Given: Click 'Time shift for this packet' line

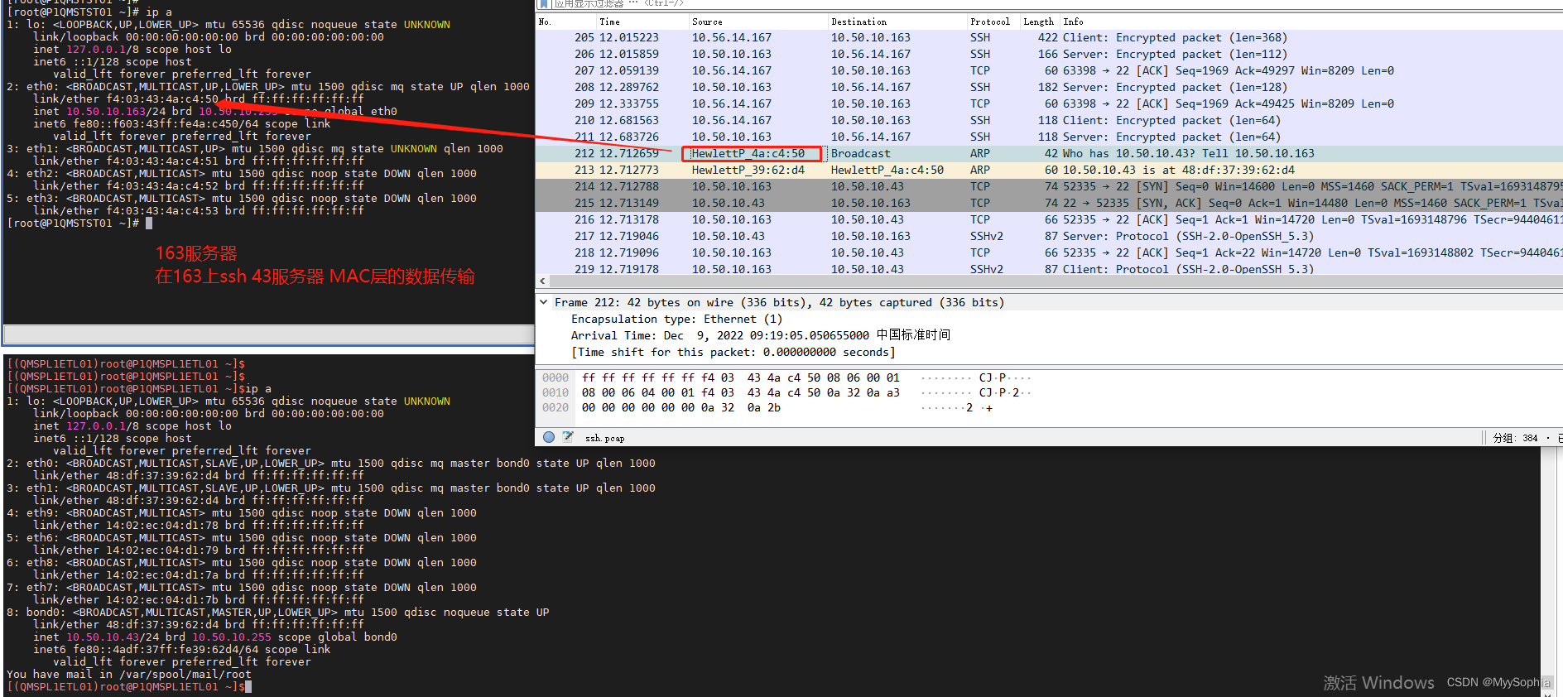Looking at the screenshot, I should (733, 352).
